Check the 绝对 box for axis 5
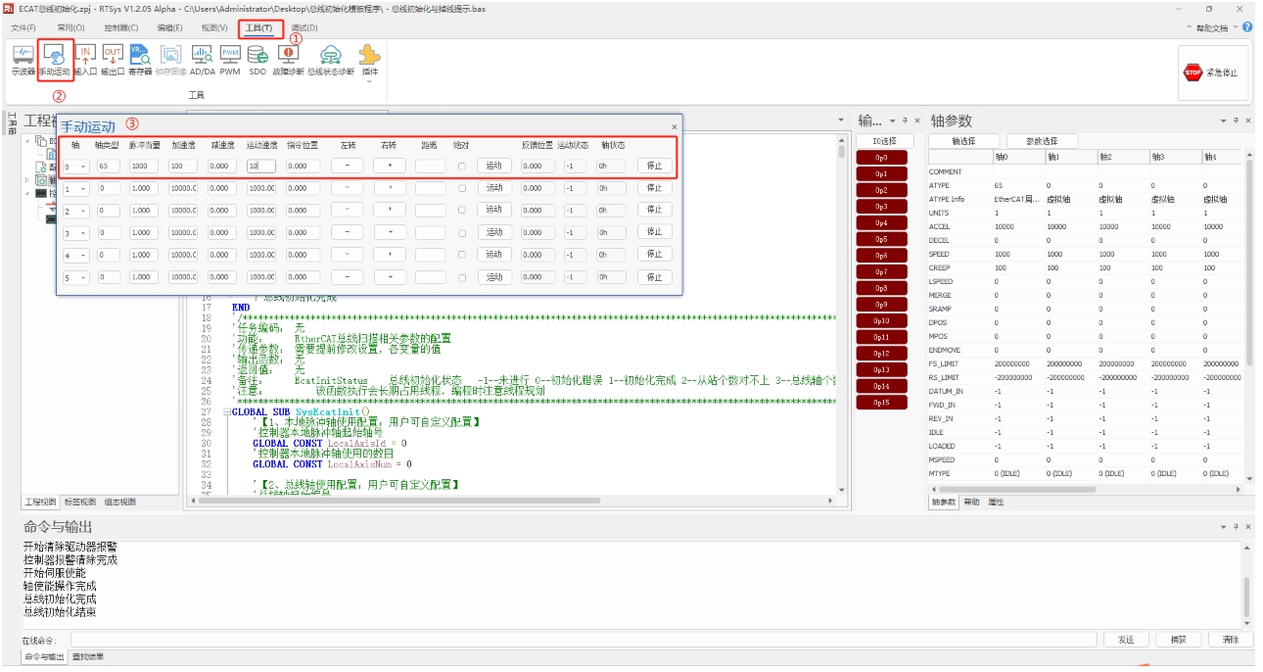The width and height of the screenshot is (1263, 672). pyautogui.click(x=461, y=277)
